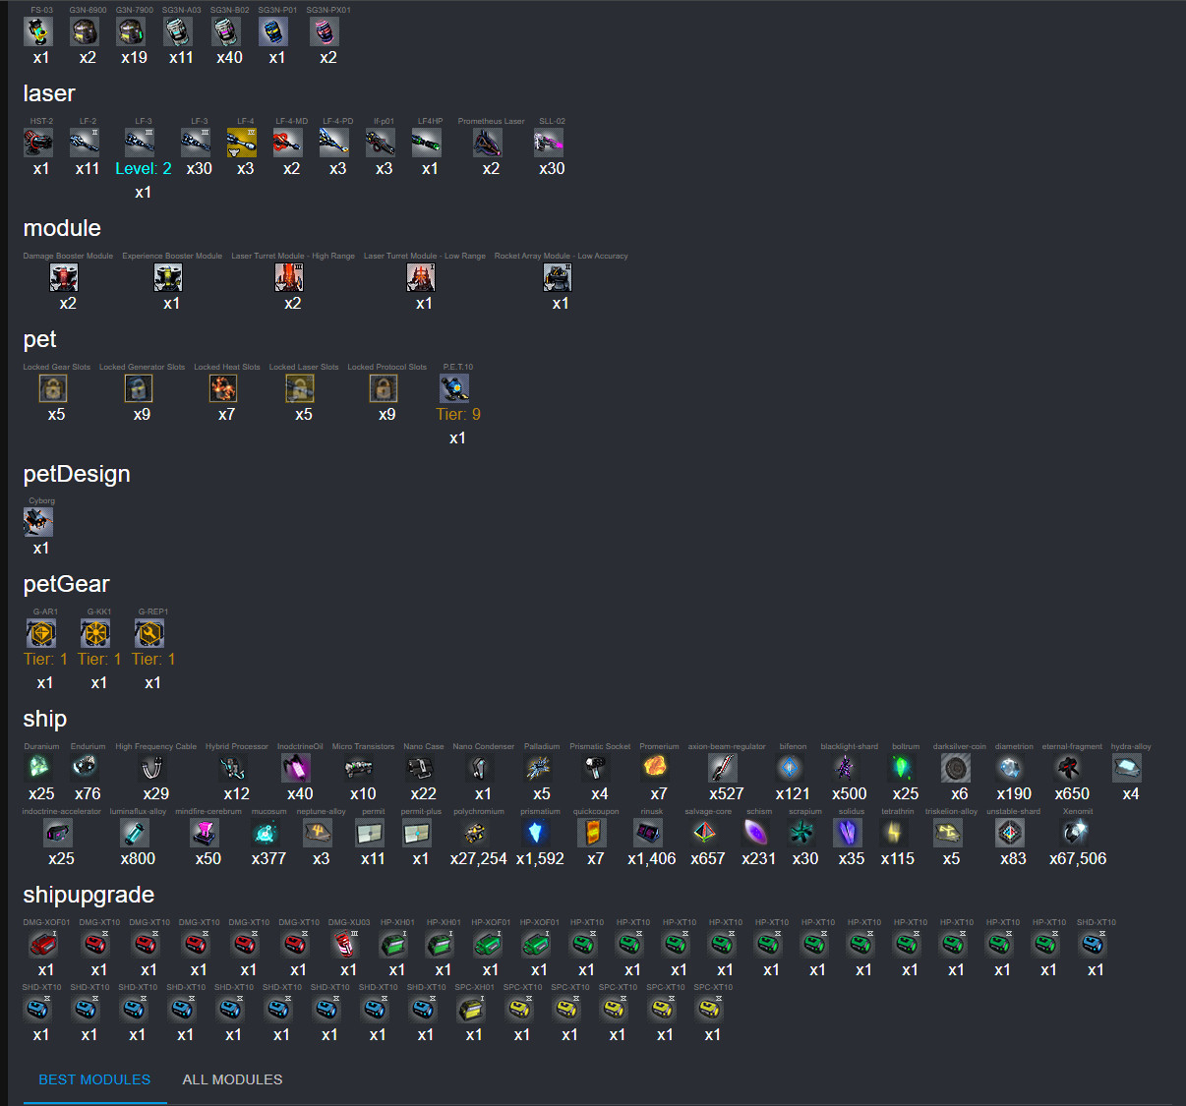Select the Prometheus Laser icon
This screenshot has height=1106, width=1186.
tap(488, 143)
